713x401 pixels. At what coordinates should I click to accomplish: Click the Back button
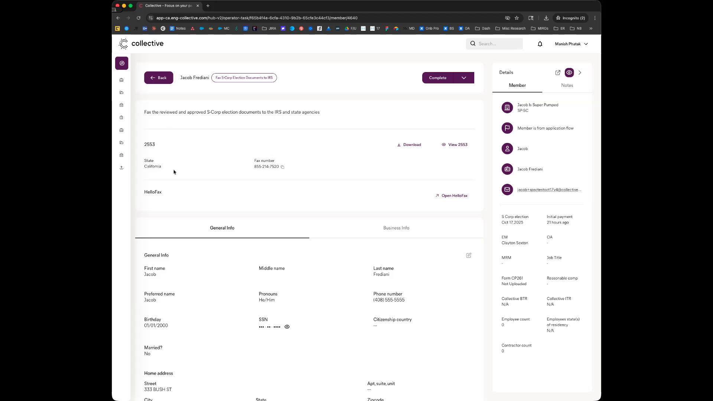(x=159, y=78)
